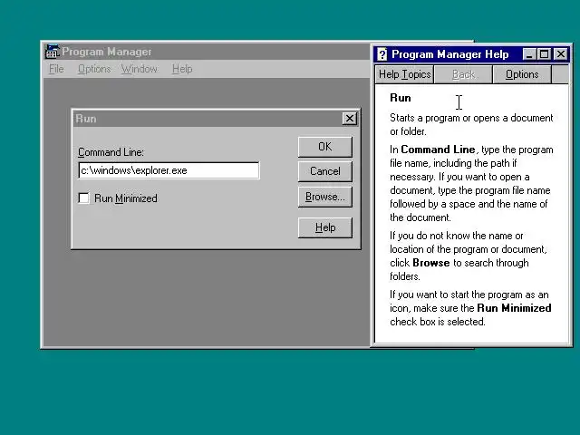Click OK in the Run dialog
The width and height of the screenshot is (580, 435).
pyautogui.click(x=325, y=147)
